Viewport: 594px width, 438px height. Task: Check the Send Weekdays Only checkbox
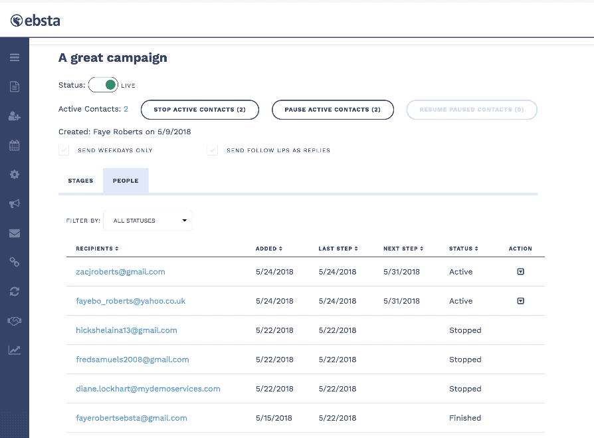click(x=64, y=150)
